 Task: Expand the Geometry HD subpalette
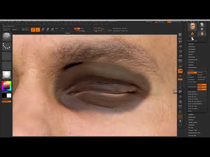coord(192,60)
